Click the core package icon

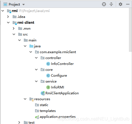point(43,70)
